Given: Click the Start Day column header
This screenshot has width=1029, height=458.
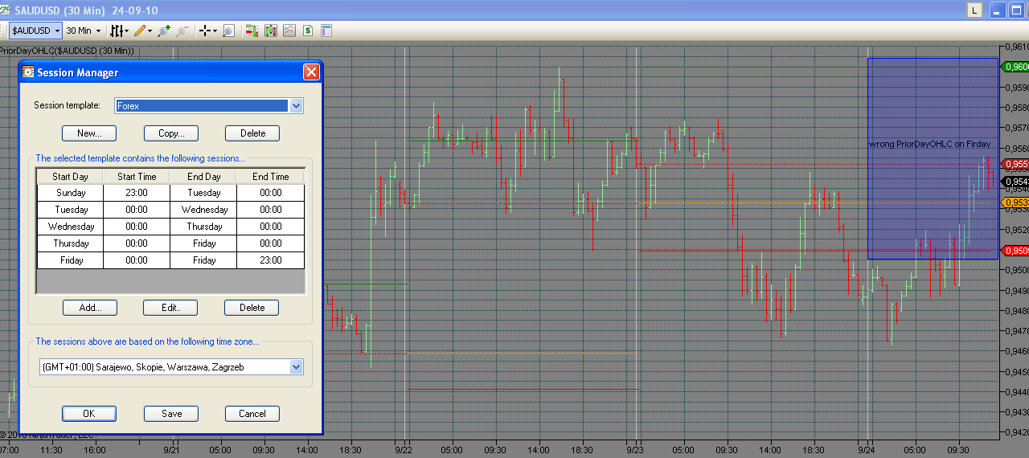Looking at the screenshot, I should pos(71,177).
